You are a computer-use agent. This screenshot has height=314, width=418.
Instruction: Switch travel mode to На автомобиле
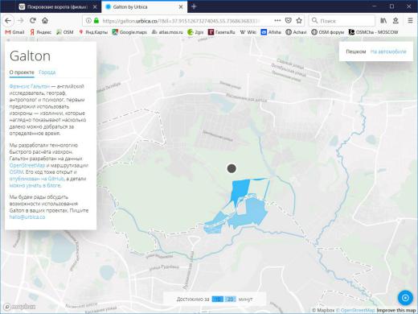point(388,52)
